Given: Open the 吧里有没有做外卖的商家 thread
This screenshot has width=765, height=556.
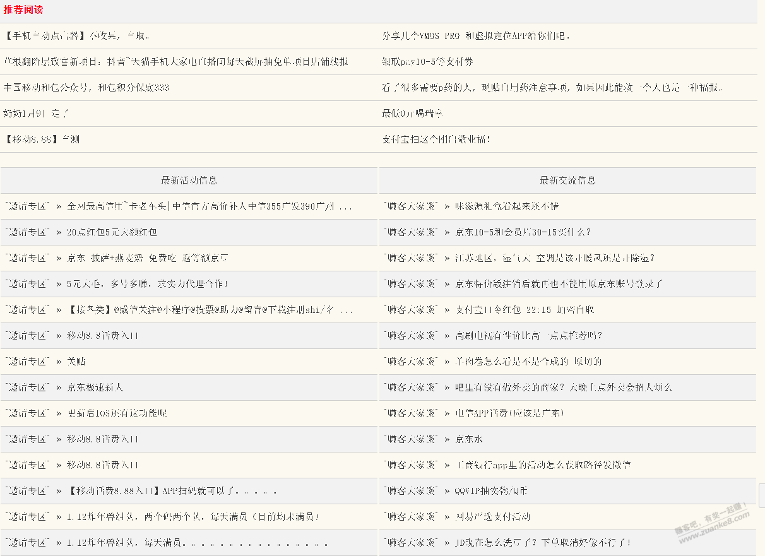Looking at the screenshot, I should 564,387.
